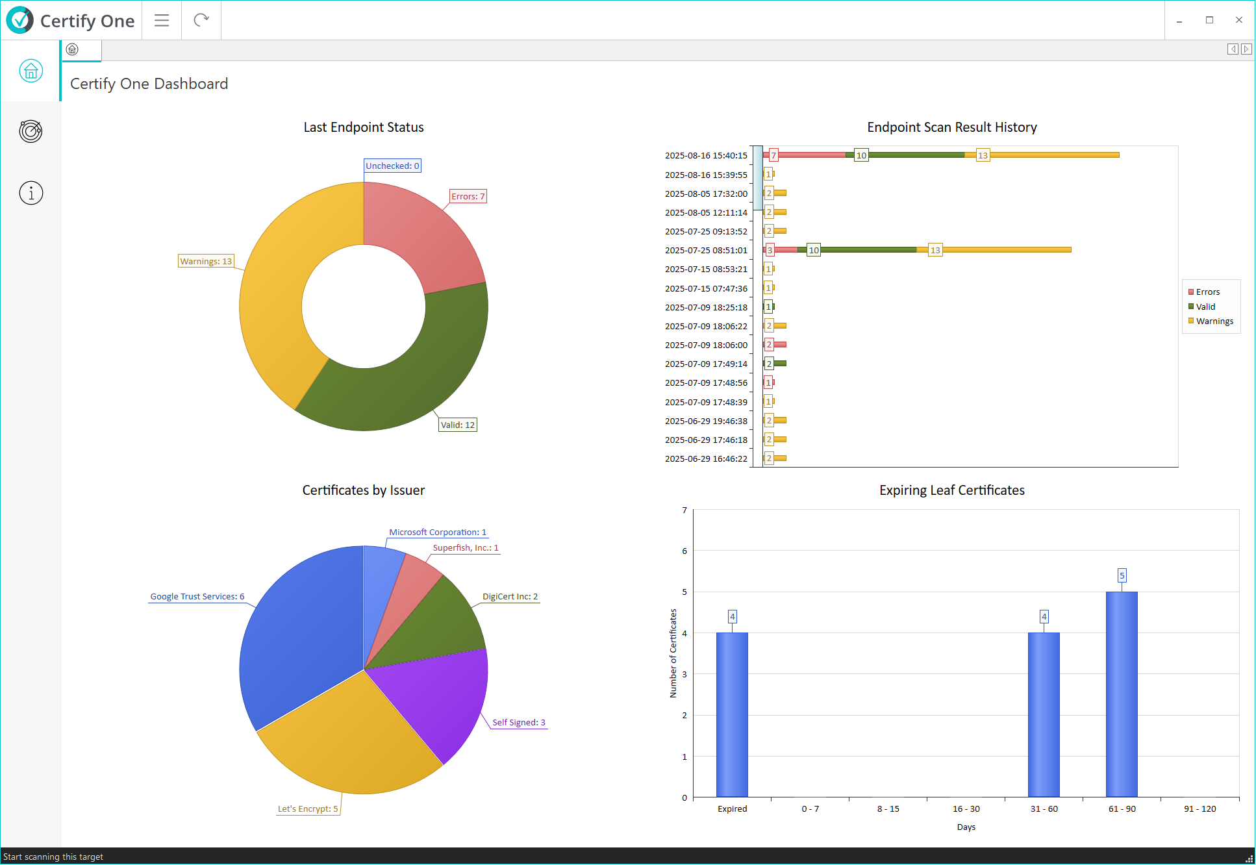Select the Home sidebar icon
The image size is (1256, 865).
(x=31, y=71)
